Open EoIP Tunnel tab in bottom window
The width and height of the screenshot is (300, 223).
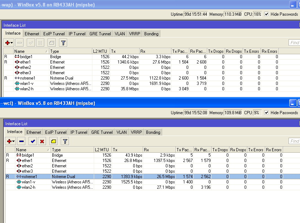click(x=56, y=132)
